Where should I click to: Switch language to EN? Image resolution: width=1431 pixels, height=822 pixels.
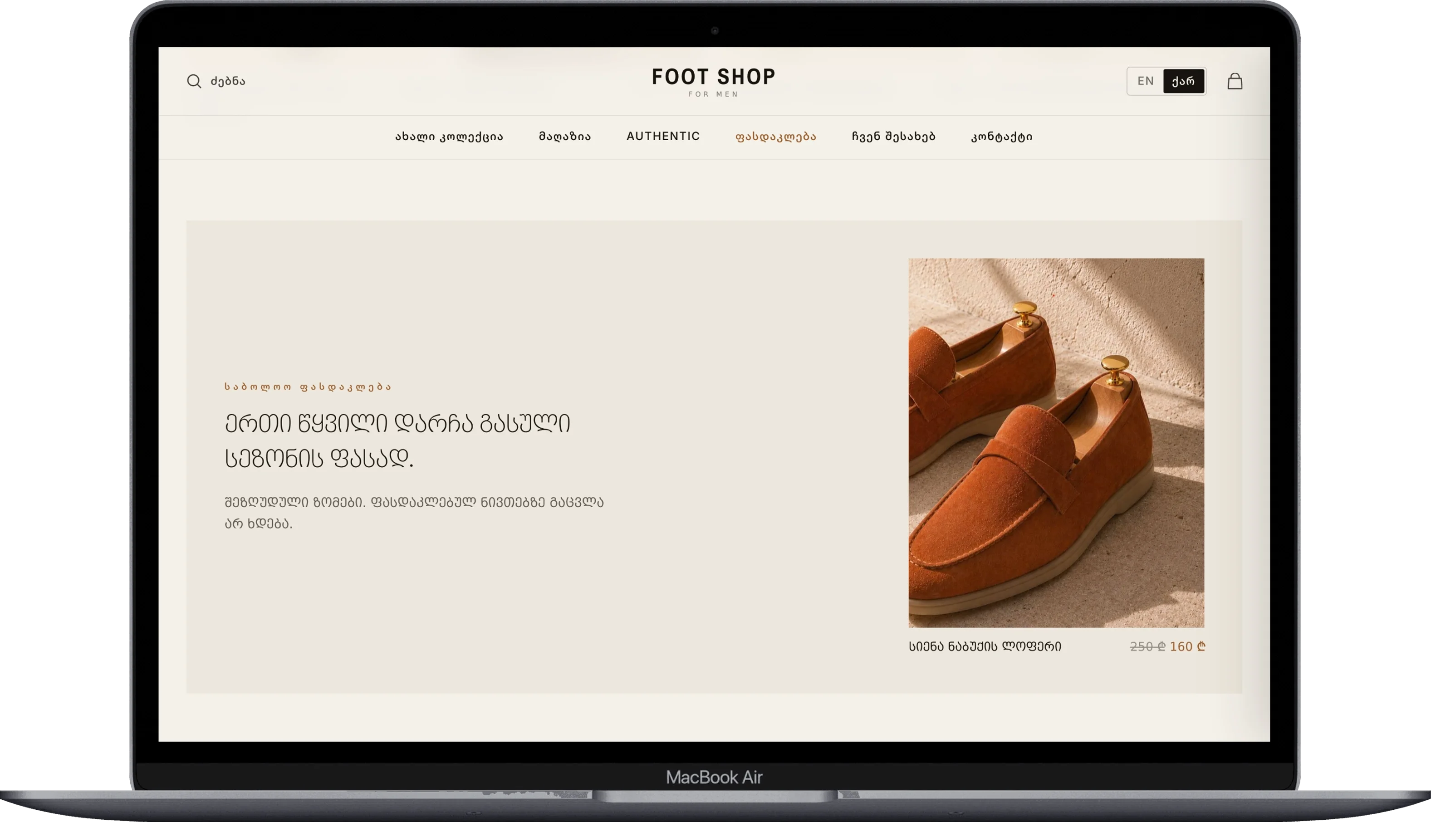coord(1145,81)
